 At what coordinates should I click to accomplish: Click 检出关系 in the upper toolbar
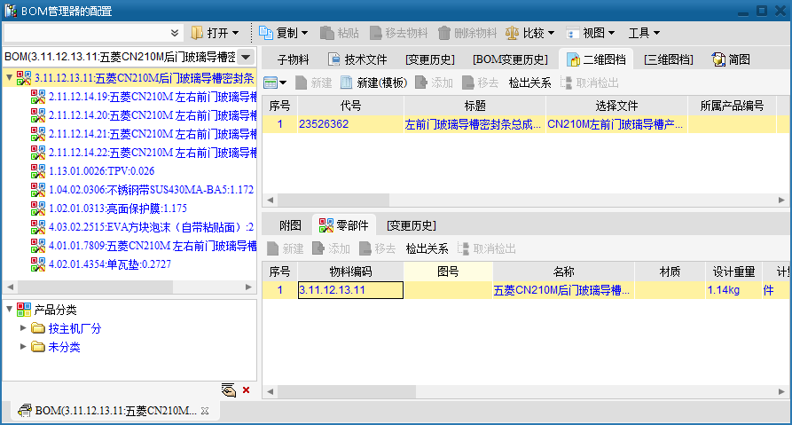tap(529, 83)
